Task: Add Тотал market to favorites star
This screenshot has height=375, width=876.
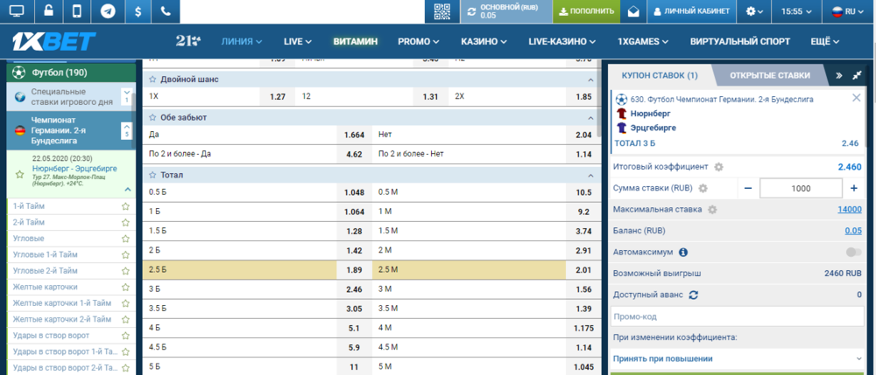Action: click(152, 175)
